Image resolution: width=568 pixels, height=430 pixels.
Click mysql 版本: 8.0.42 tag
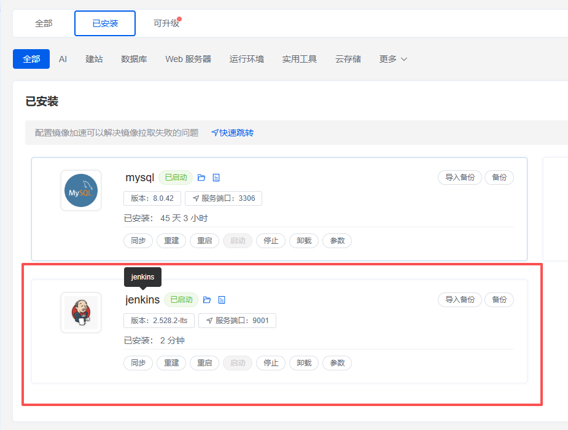point(152,198)
